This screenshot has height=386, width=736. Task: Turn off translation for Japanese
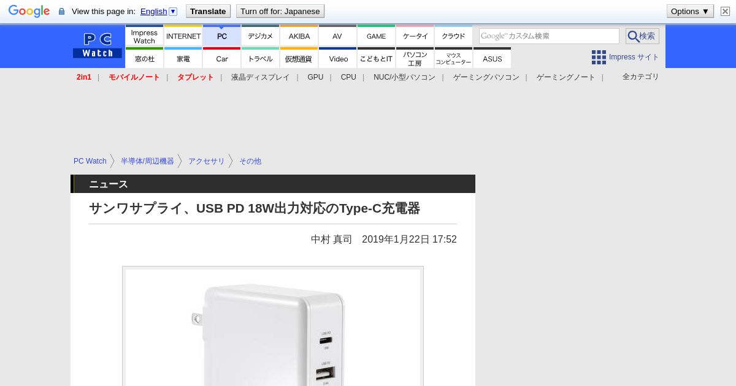pyautogui.click(x=280, y=11)
